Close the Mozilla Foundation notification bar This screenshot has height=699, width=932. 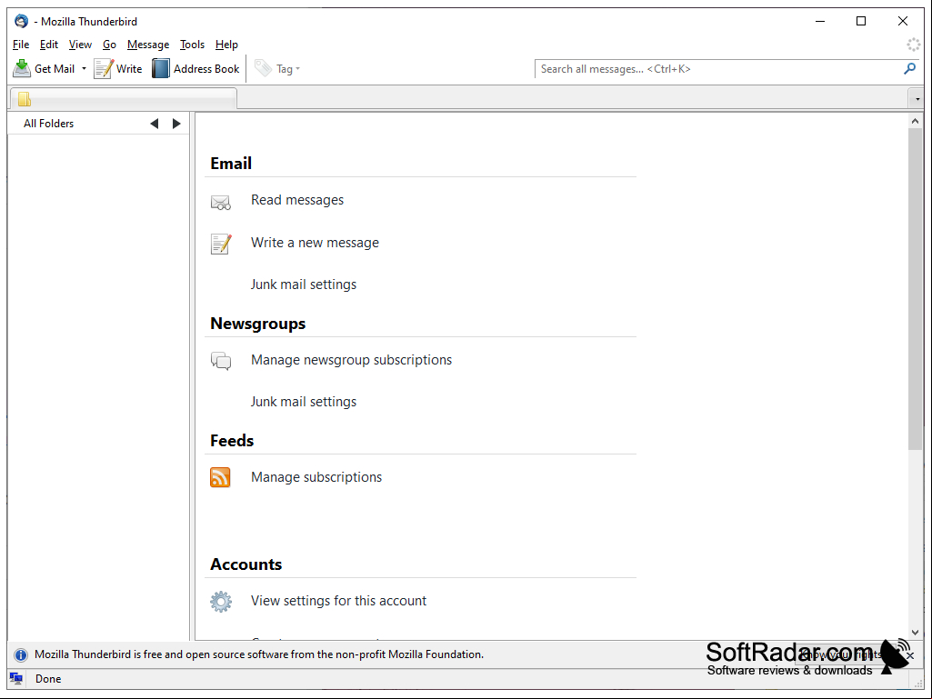click(910, 655)
